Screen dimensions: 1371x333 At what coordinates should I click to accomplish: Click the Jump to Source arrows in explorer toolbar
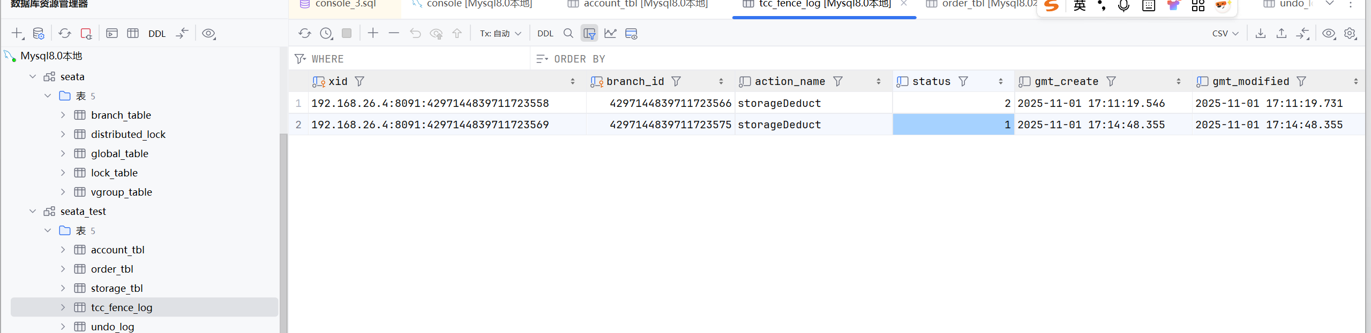pos(182,33)
